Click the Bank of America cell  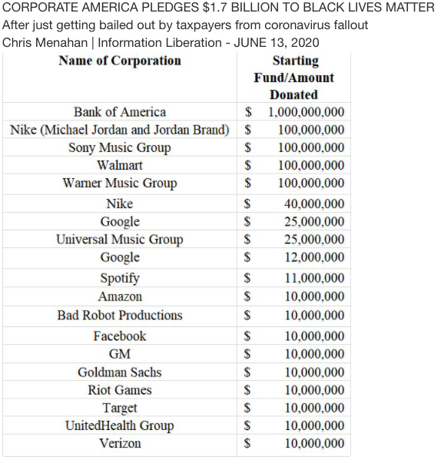point(120,112)
